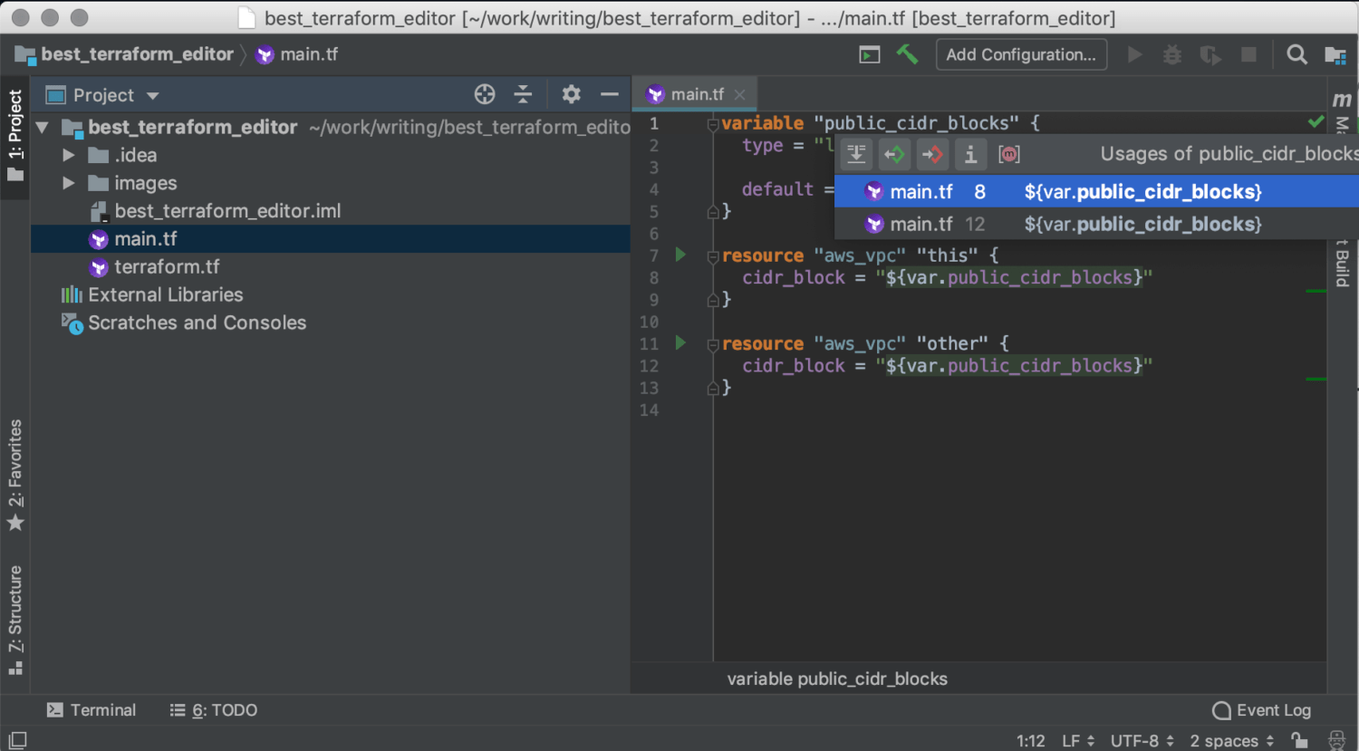Click the read access green arrow filter icon
Viewport: 1359px width, 751px height.
click(x=894, y=154)
